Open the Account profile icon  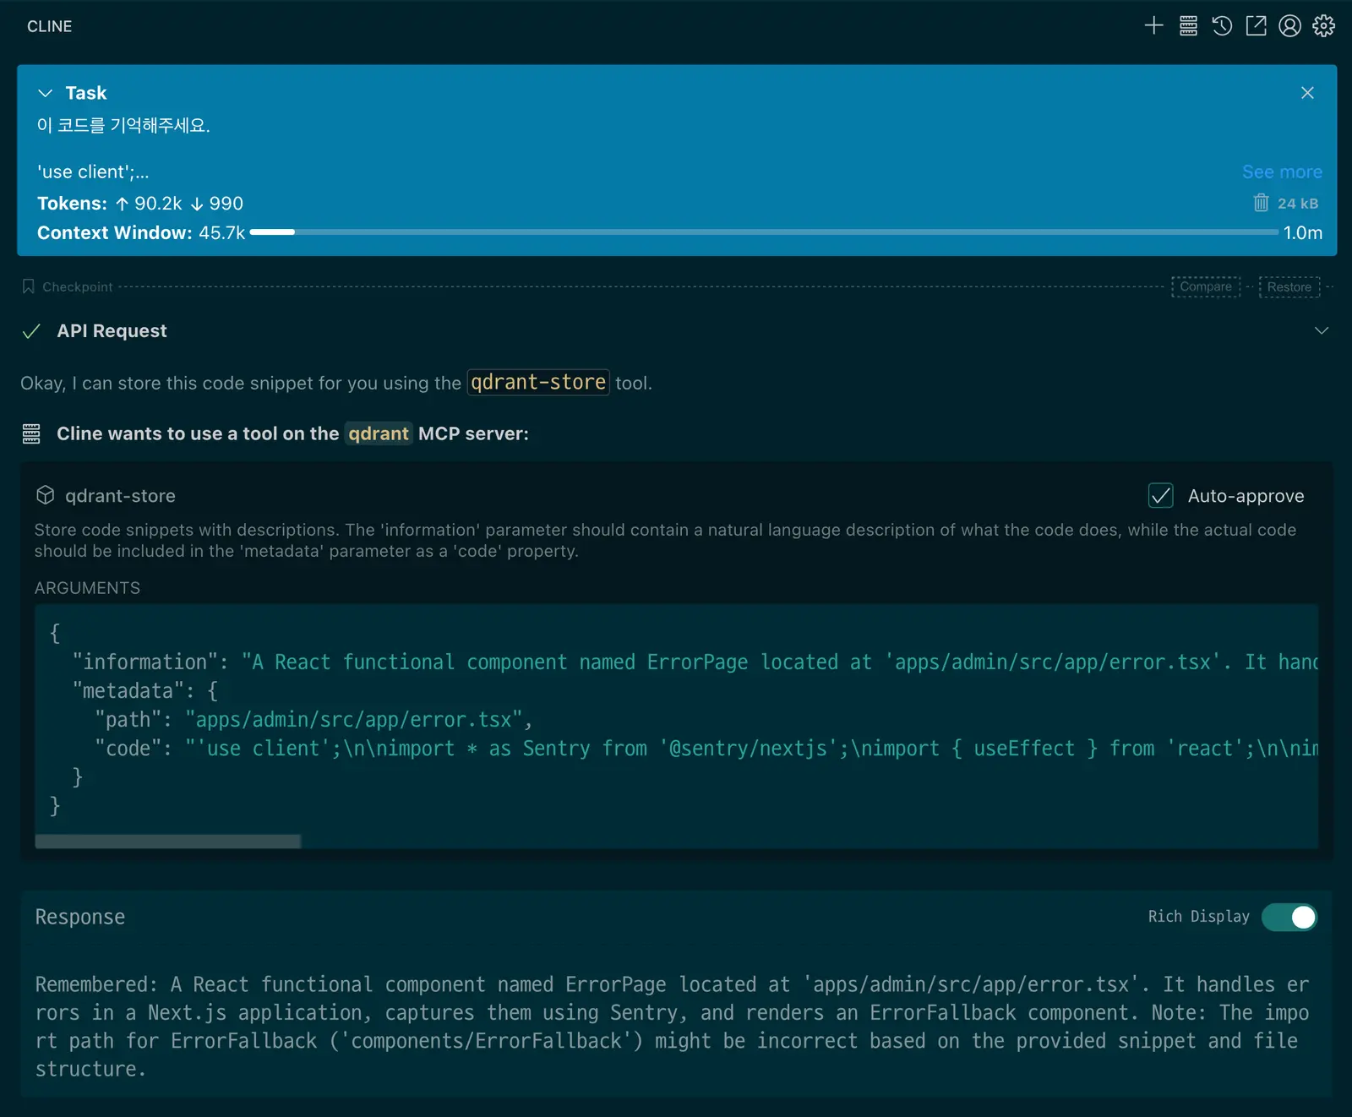(1289, 26)
